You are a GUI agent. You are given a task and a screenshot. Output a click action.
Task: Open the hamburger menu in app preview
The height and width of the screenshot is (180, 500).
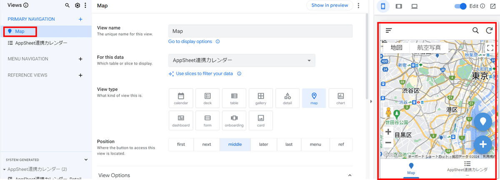point(389,30)
